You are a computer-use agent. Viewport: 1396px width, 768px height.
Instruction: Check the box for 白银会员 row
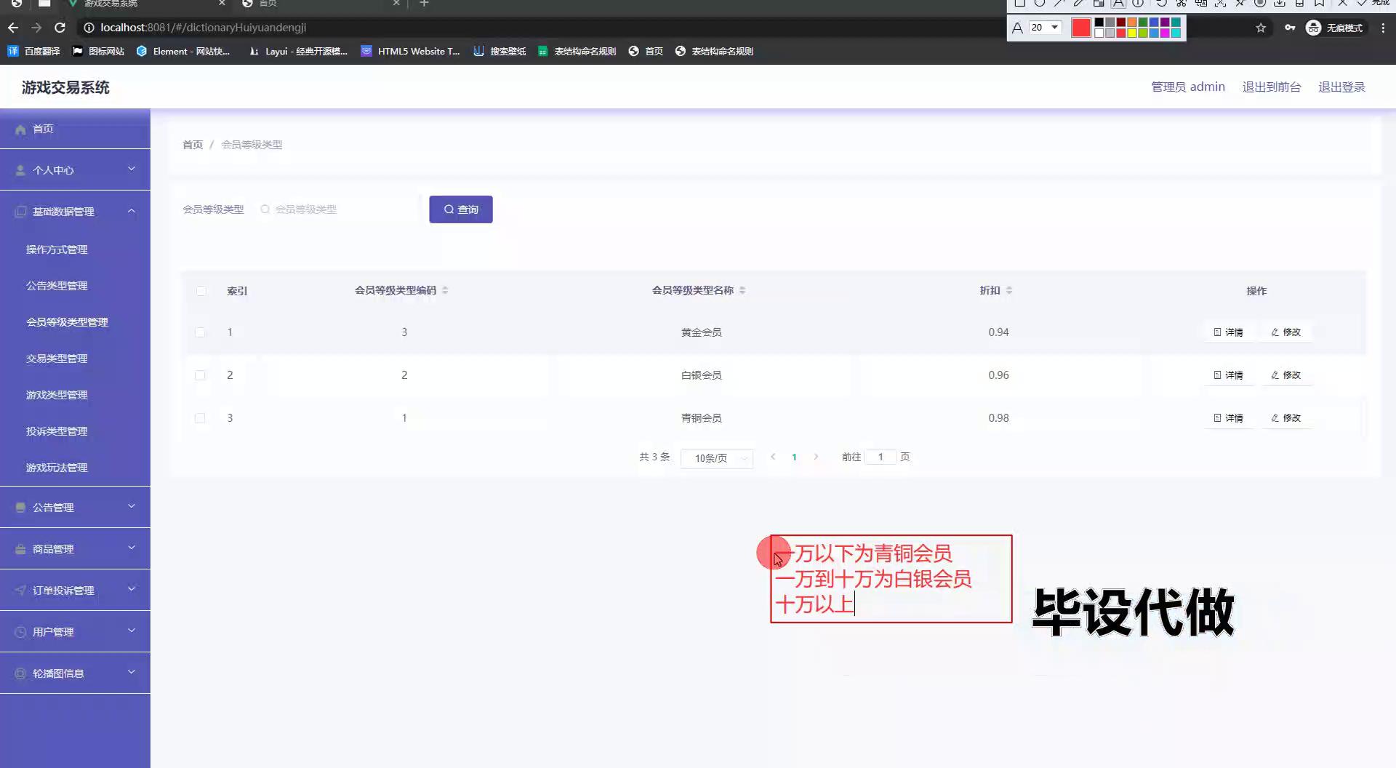tap(200, 375)
